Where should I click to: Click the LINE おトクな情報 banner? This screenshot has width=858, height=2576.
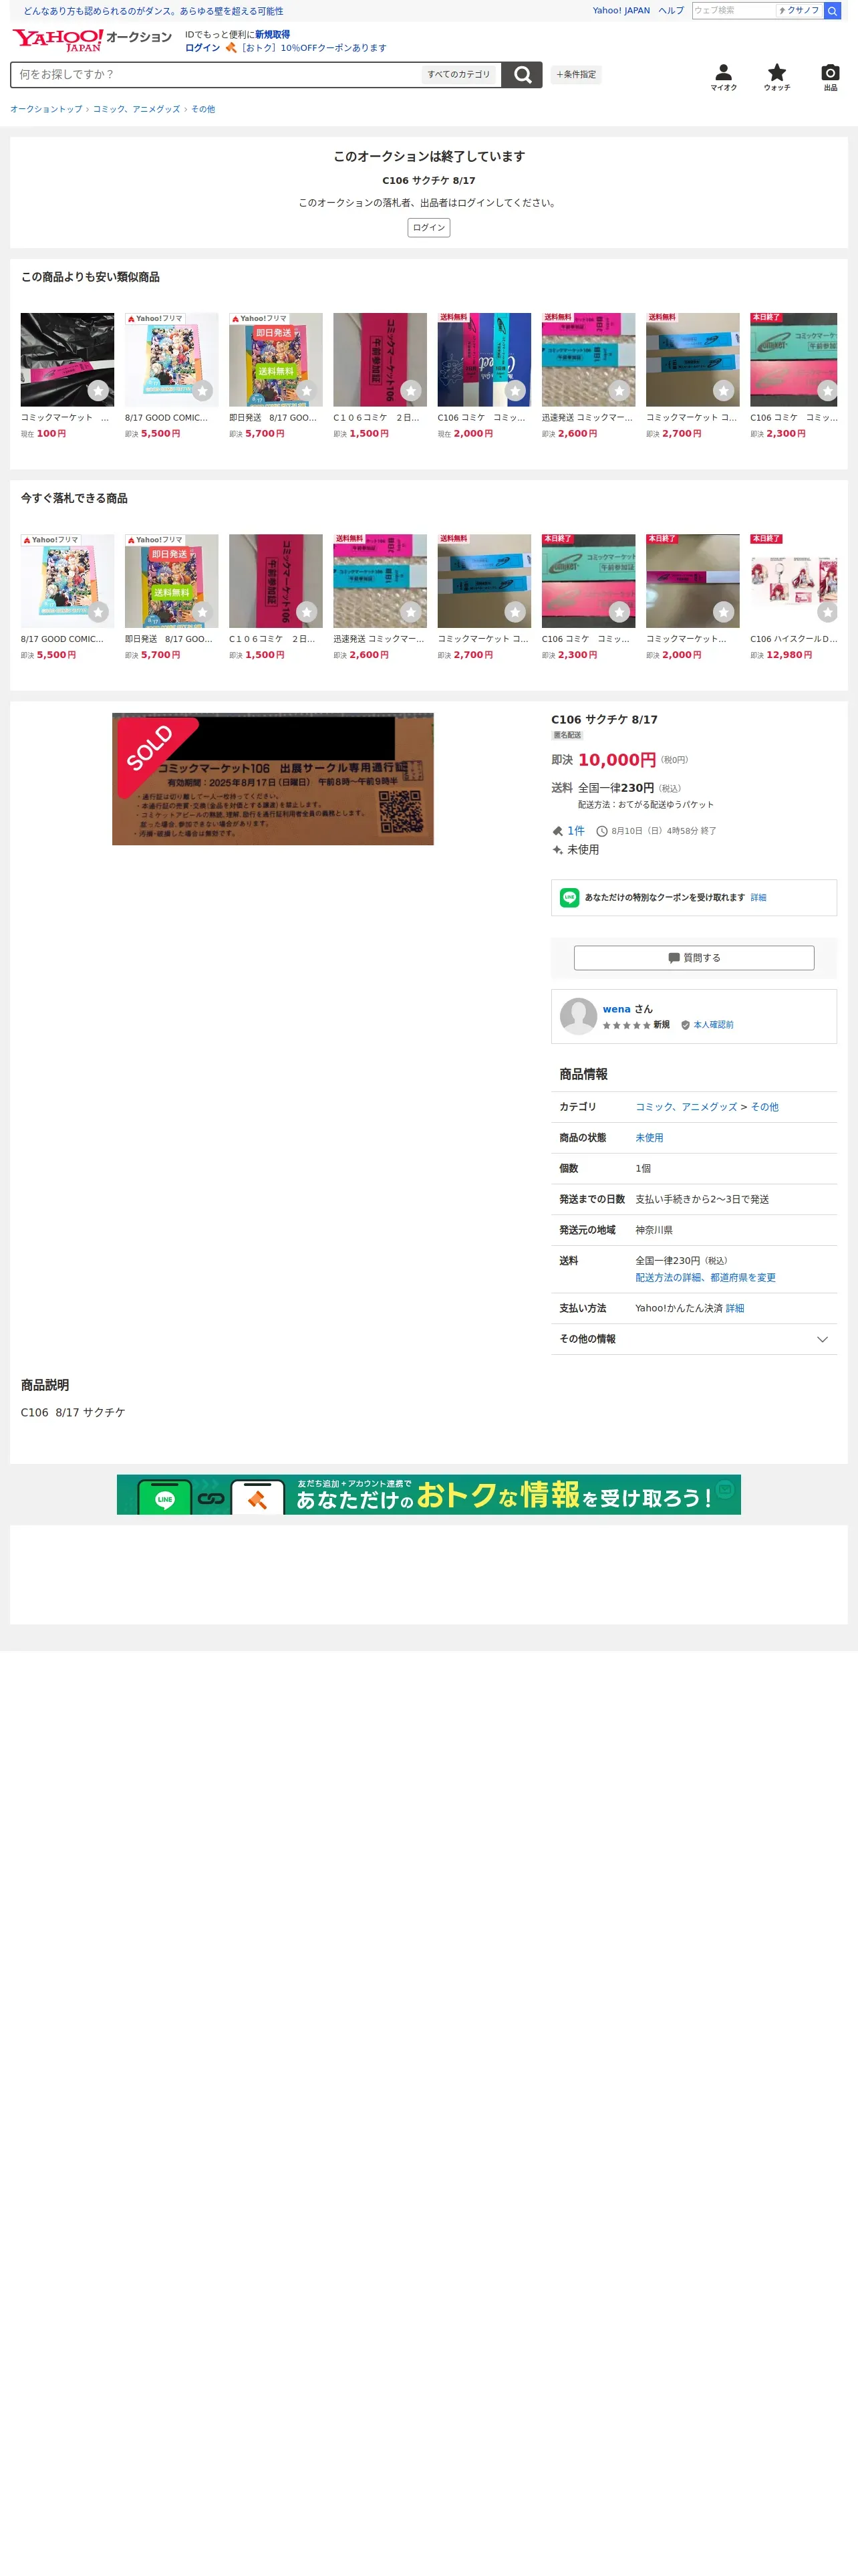pyautogui.click(x=428, y=1494)
